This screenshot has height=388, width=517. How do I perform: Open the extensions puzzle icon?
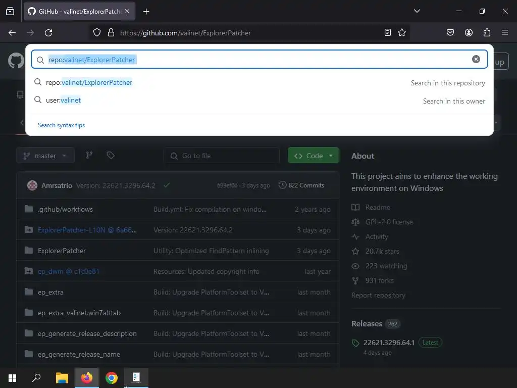487,33
